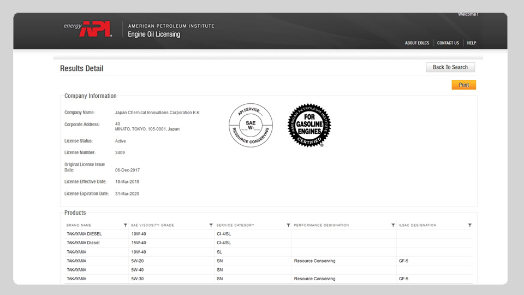Sort by SAE Viscosity Grade header
The width and height of the screenshot is (524, 295).
152,225
